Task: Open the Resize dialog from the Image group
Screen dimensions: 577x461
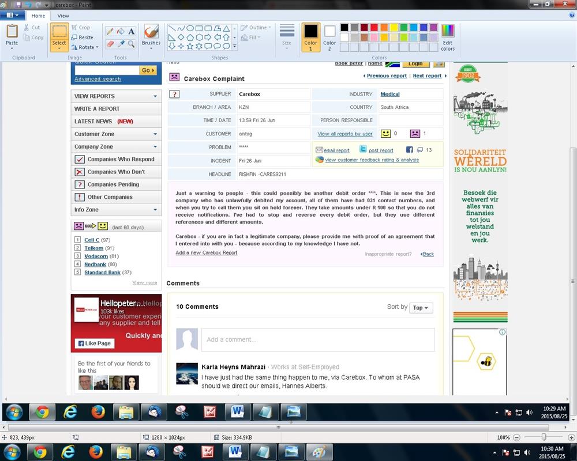Action: pyautogui.click(x=82, y=37)
